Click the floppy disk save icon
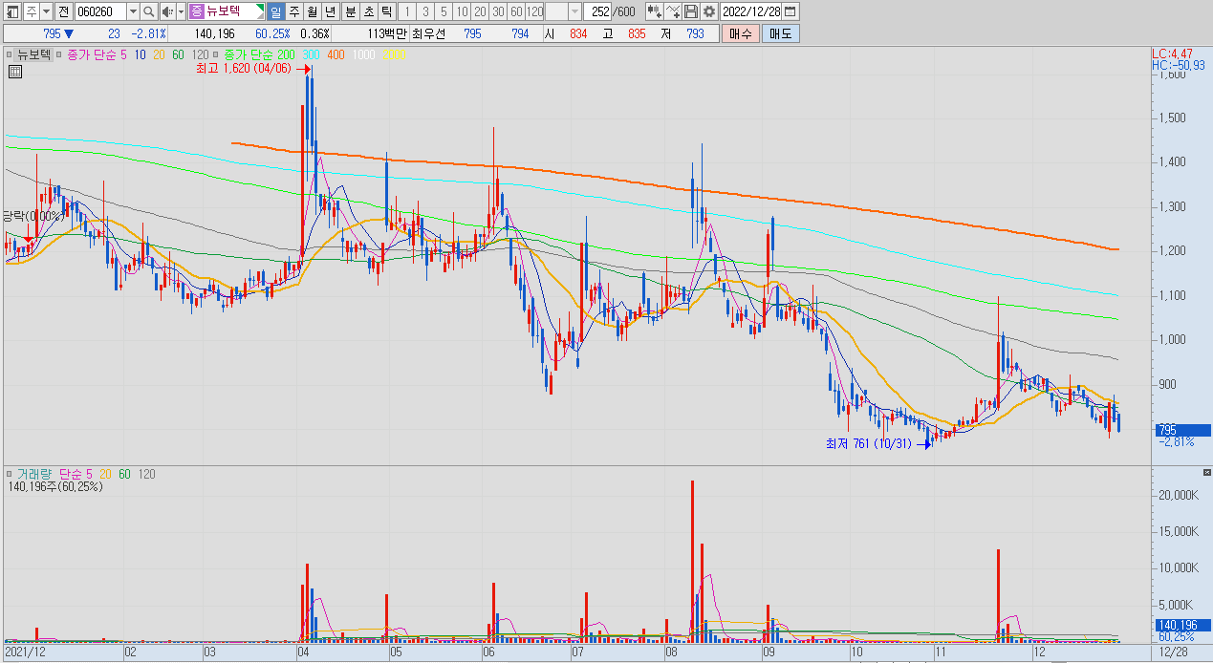This screenshot has height=663, width=1213. (690, 11)
